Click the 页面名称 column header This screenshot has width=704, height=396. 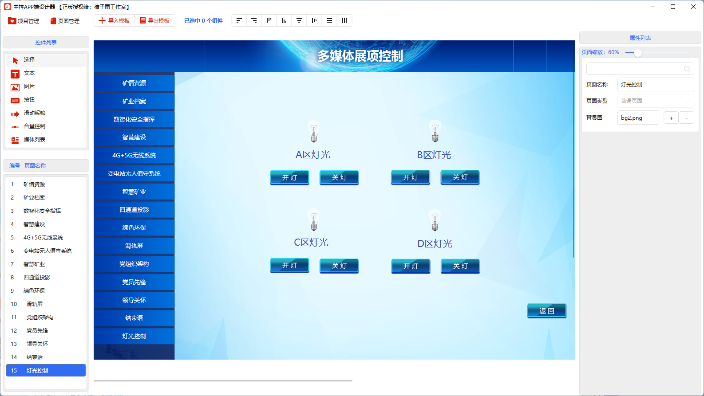point(35,166)
